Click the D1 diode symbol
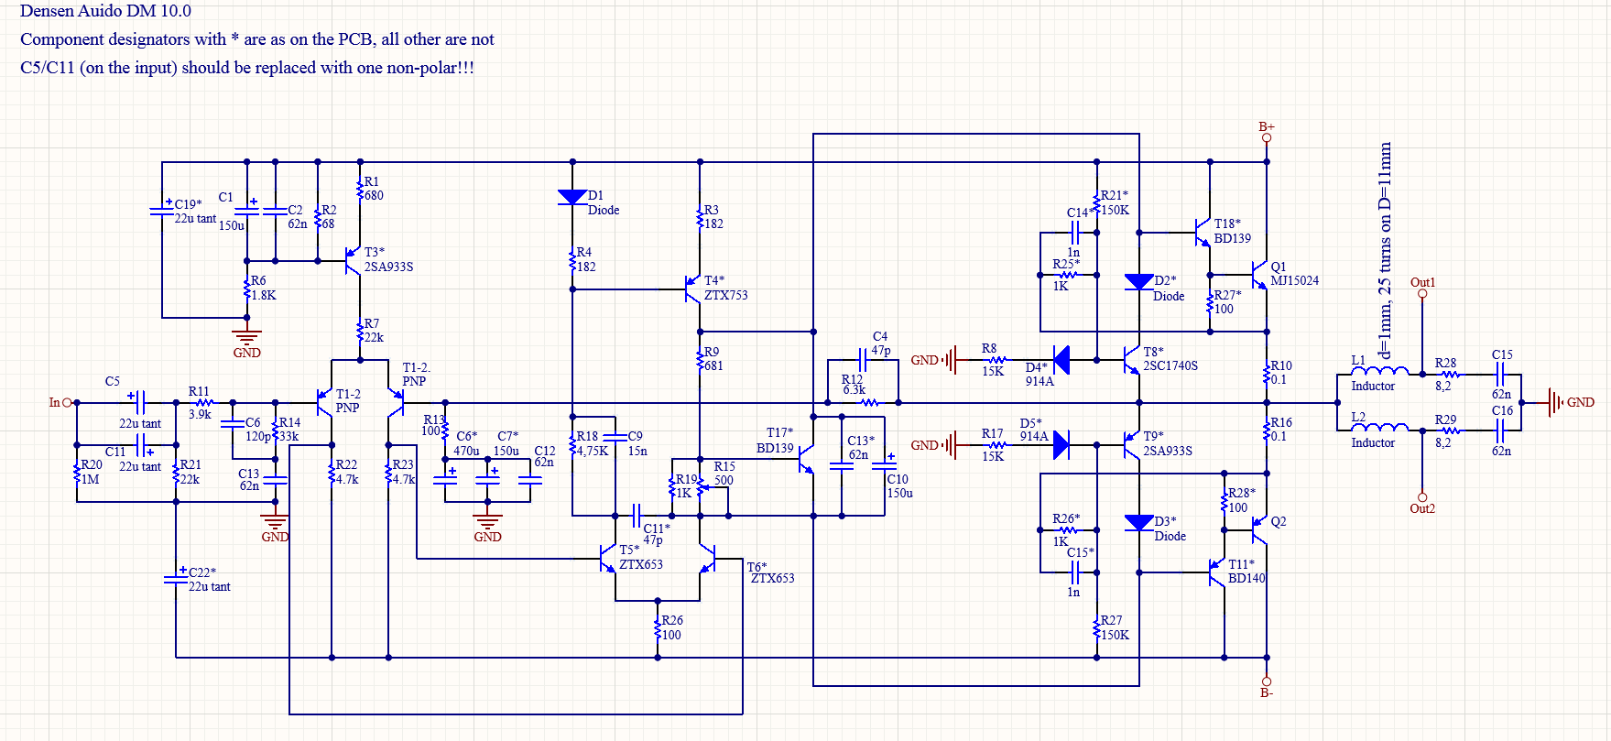Viewport: 1611px width, 741px height. [572, 197]
